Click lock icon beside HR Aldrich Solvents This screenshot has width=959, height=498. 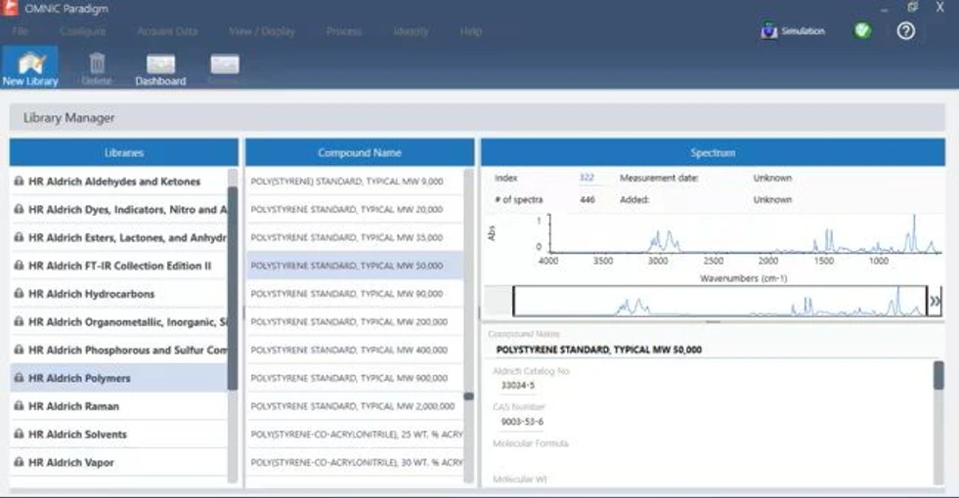(19, 434)
